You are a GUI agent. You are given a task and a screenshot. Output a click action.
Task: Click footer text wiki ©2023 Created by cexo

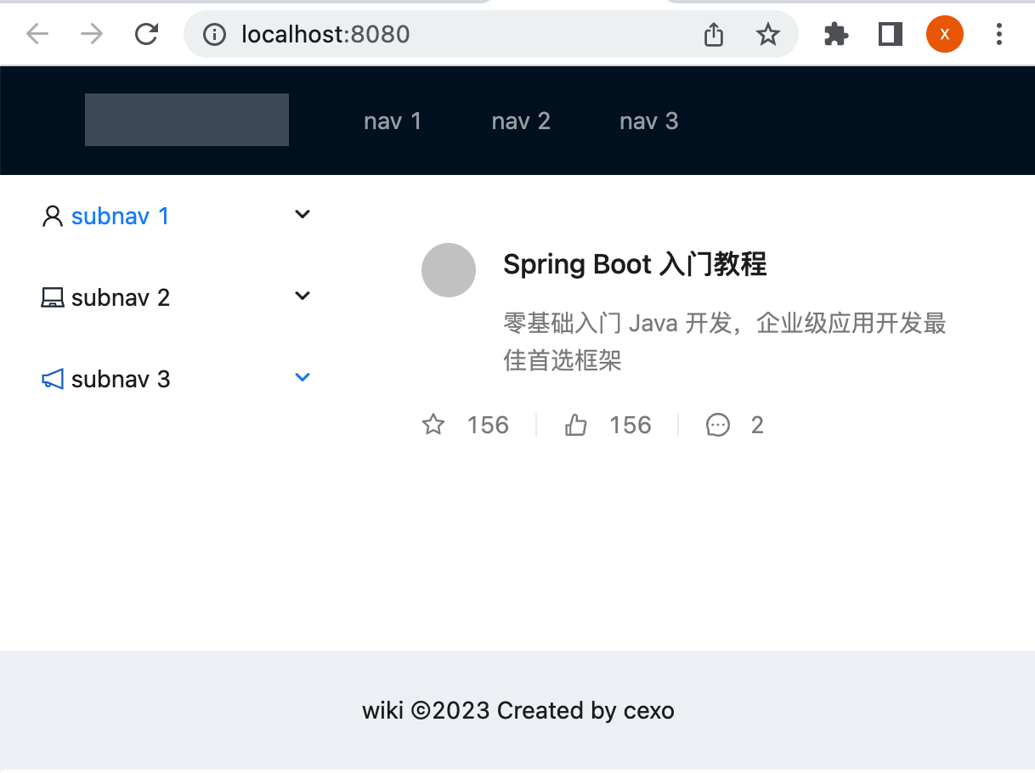518,710
